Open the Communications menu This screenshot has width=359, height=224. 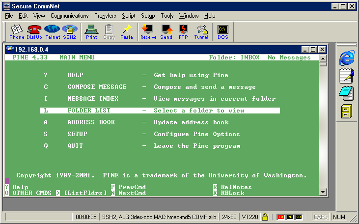(x=70, y=16)
